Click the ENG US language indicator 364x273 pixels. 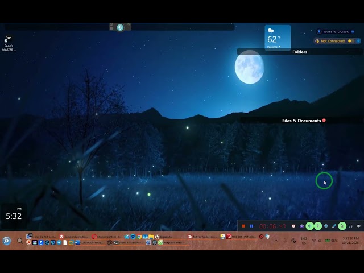304,241
